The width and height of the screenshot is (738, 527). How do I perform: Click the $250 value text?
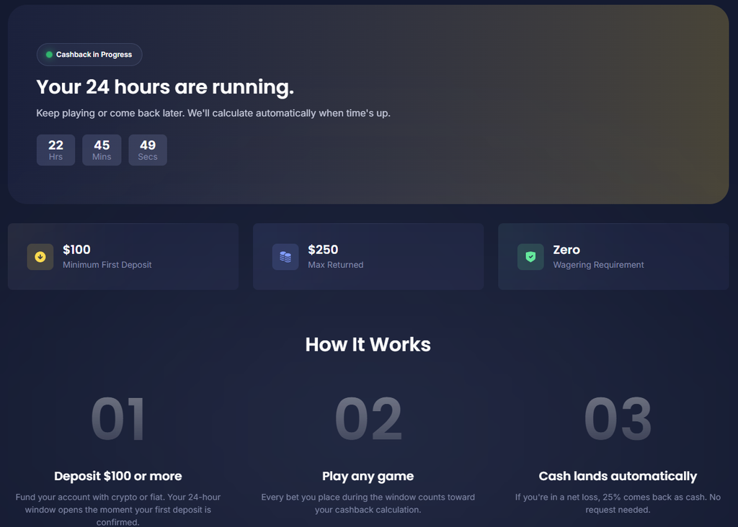323,250
